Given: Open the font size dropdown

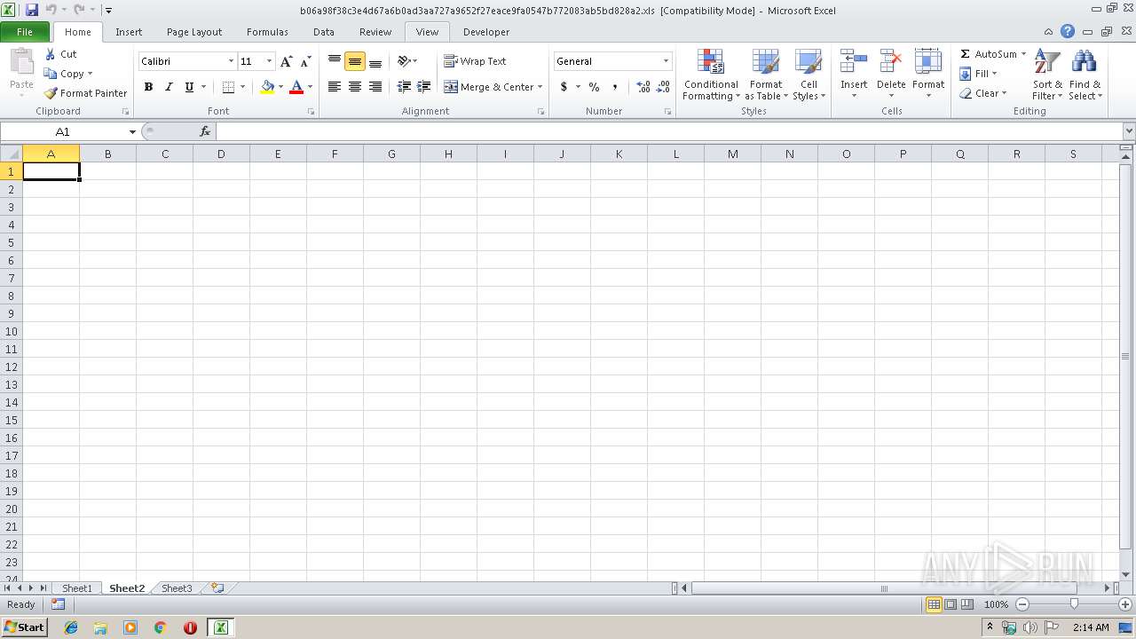Looking at the screenshot, I should [269, 61].
